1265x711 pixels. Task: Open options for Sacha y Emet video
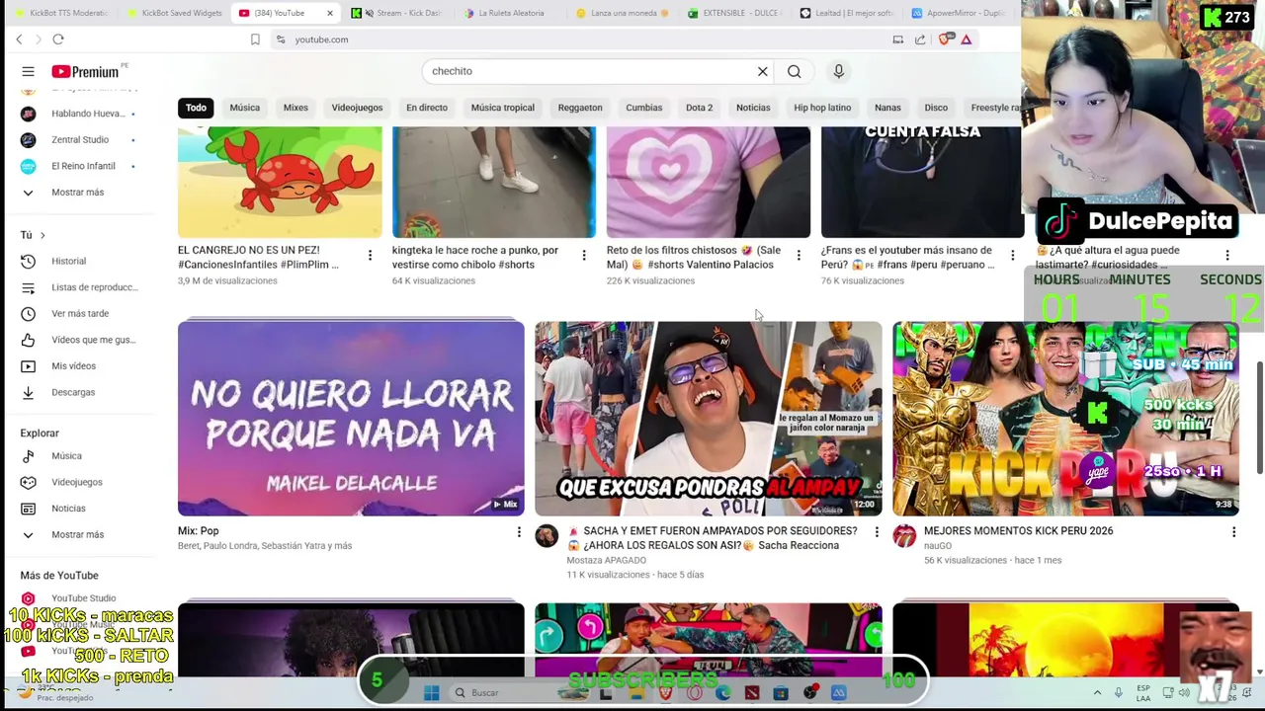pyautogui.click(x=877, y=532)
